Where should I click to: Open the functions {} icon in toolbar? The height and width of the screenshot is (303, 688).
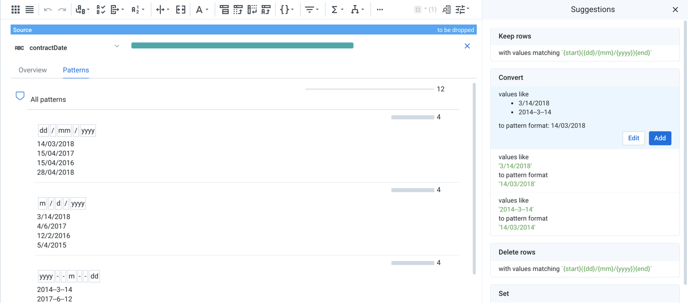pos(285,9)
